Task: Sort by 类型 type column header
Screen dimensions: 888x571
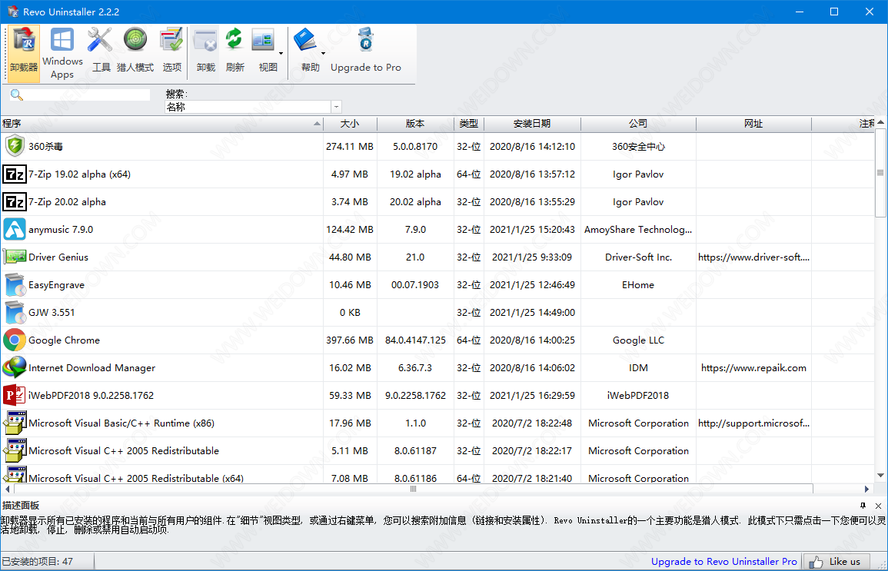Action: [x=469, y=124]
